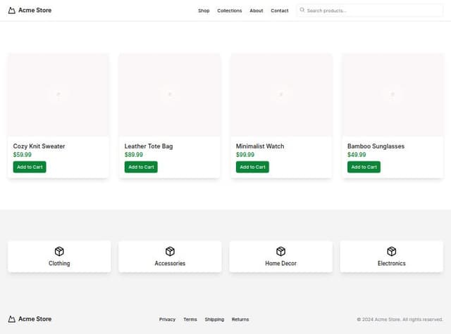
Task: Select Minimalist Watch product image
Action: click(x=281, y=95)
